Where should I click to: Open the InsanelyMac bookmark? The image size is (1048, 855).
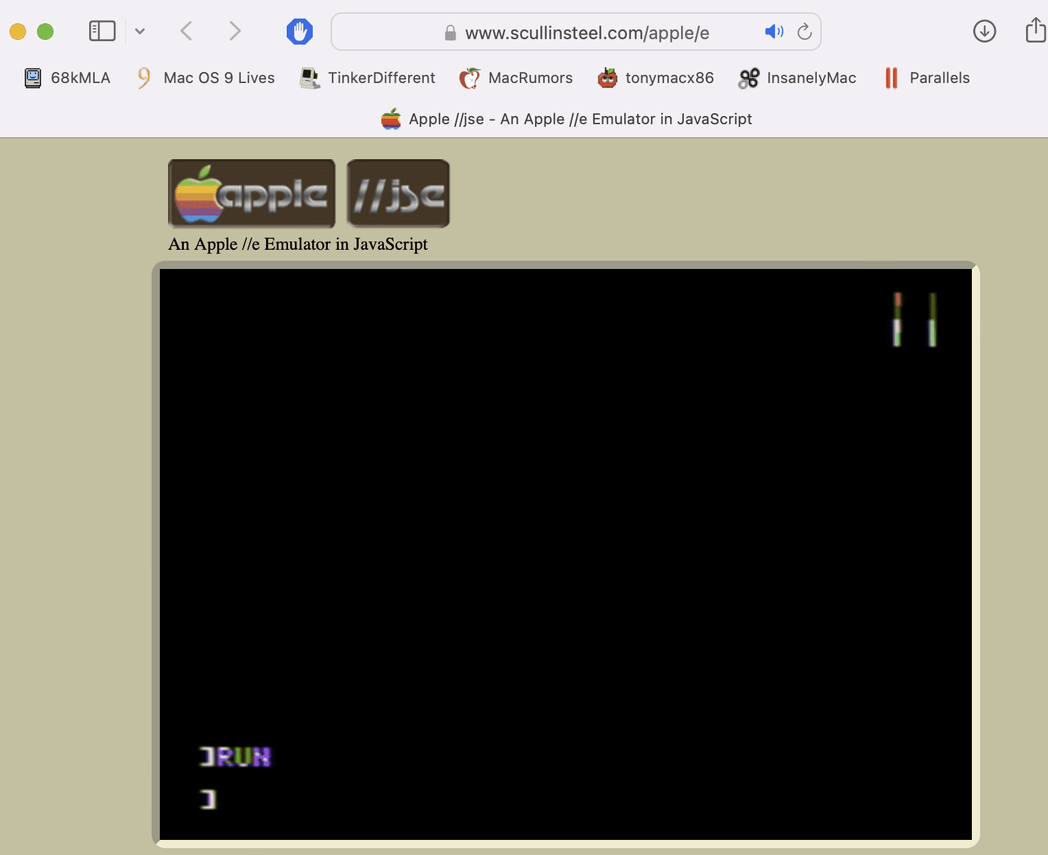(x=797, y=78)
